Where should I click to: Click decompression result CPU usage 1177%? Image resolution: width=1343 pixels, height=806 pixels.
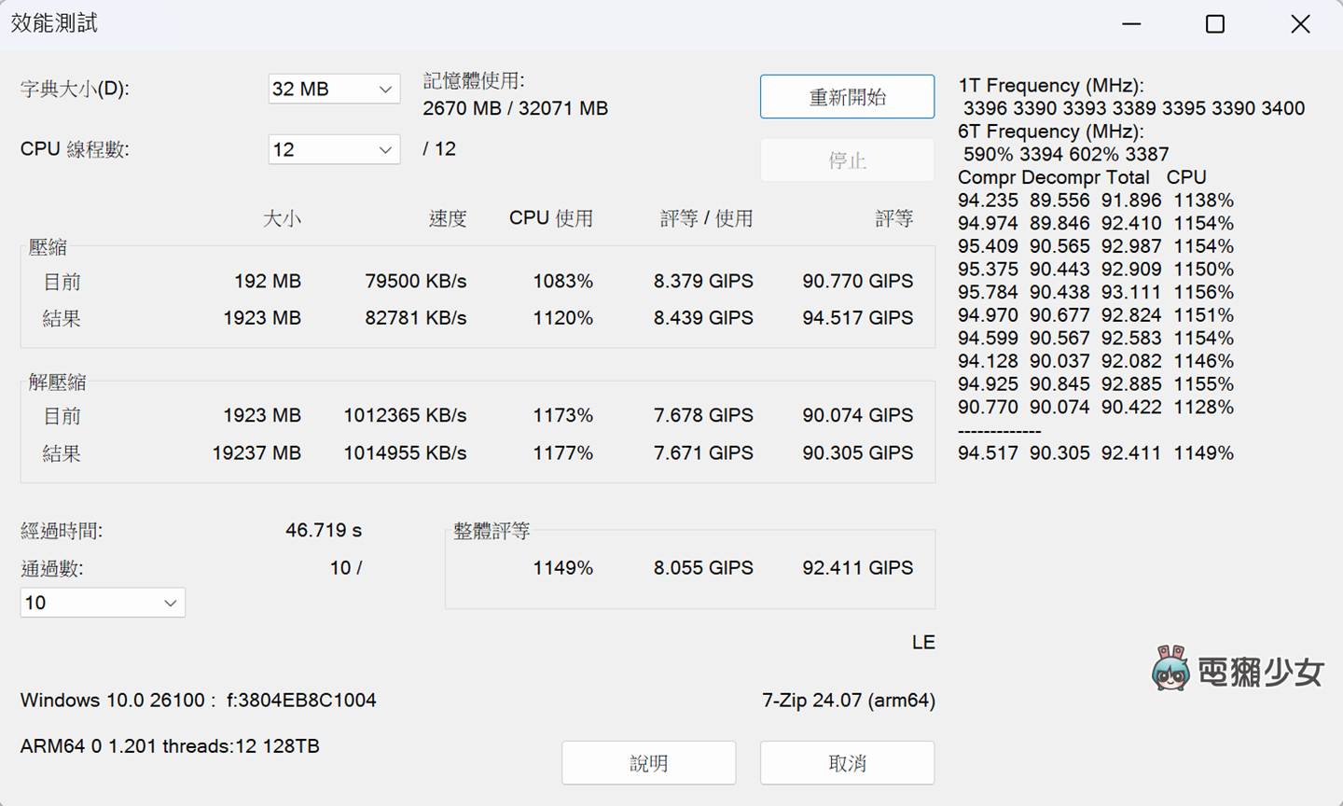562,452
